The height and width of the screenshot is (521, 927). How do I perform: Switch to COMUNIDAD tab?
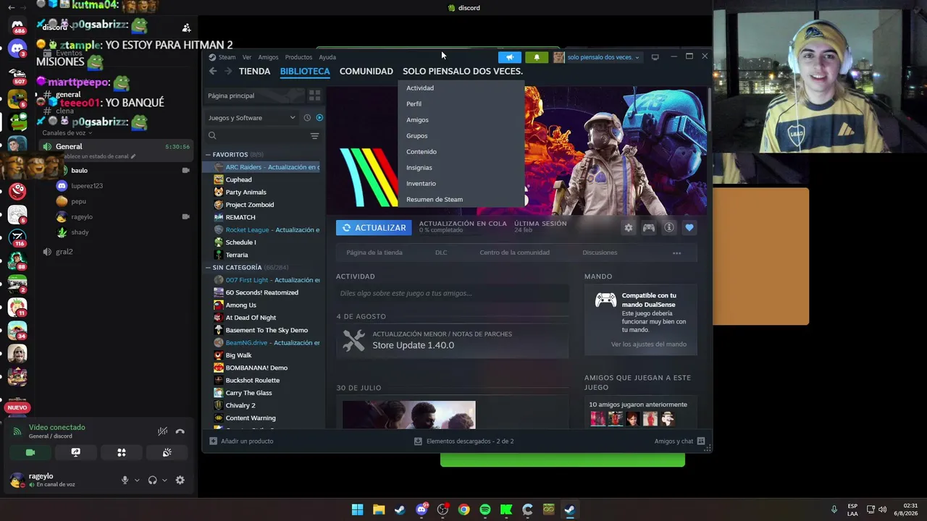[366, 72]
